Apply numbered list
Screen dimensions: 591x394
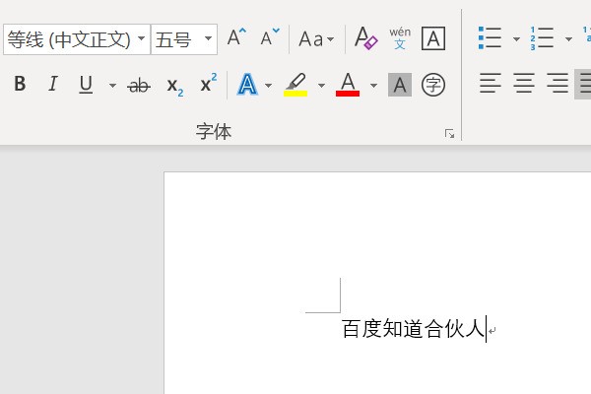coord(542,37)
